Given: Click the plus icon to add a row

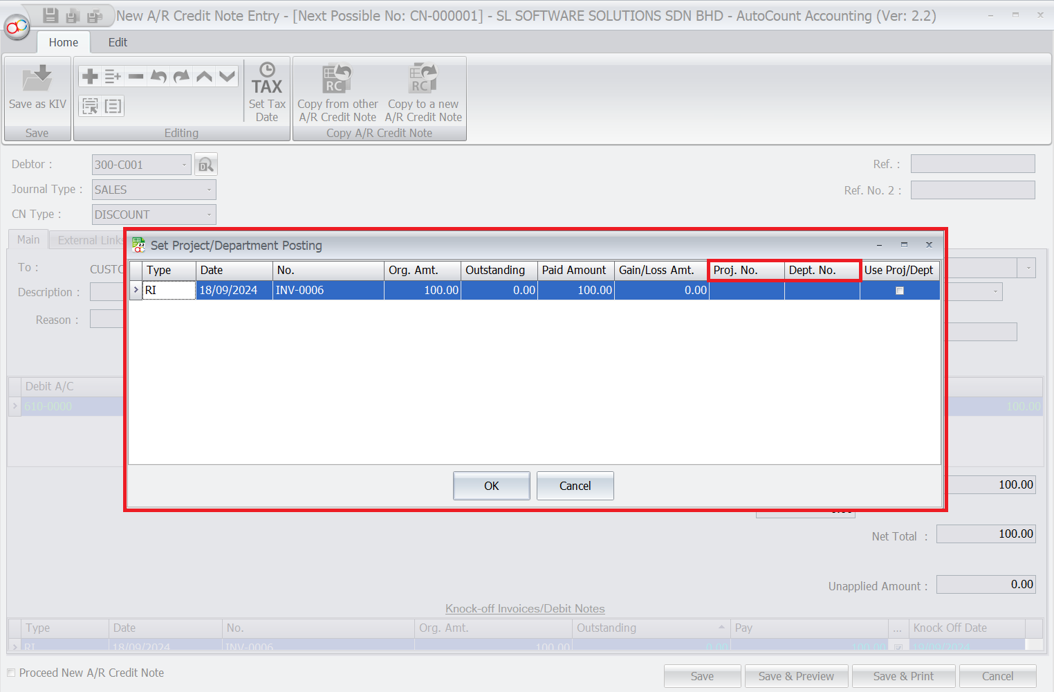Looking at the screenshot, I should coord(90,76).
